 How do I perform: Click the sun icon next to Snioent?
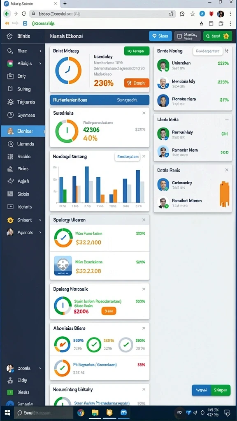click(x=10, y=220)
